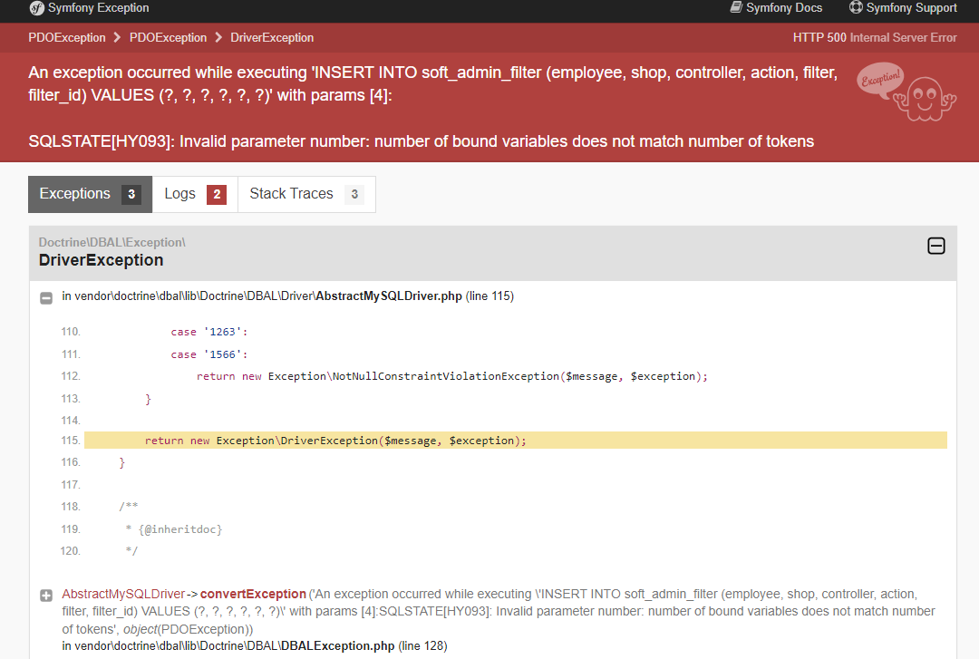Image resolution: width=979 pixels, height=659 pixels.
Task: Switch to the Logs tab
Action: 195,194
